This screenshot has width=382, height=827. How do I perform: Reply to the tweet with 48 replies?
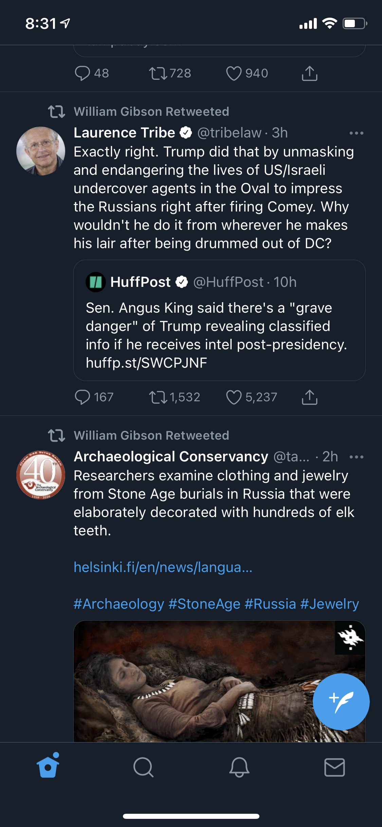(82, 73)
